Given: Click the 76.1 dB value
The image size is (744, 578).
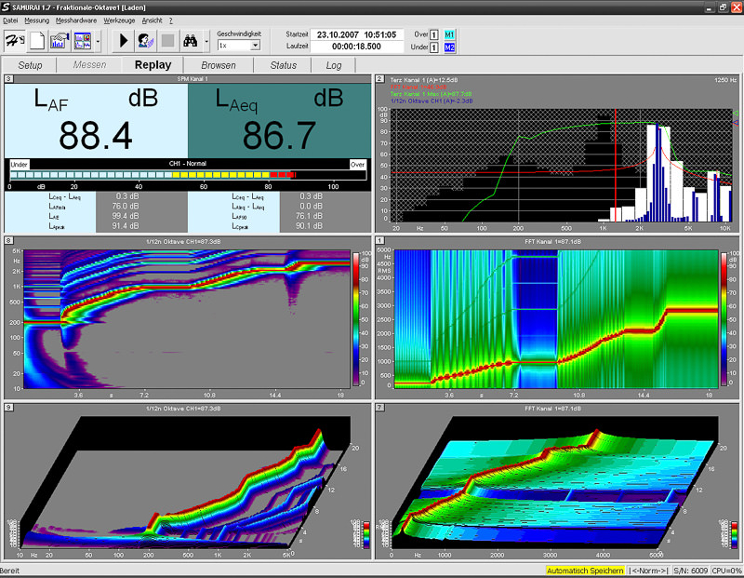Looking at the screenshot, I should (x=309, y=216).
